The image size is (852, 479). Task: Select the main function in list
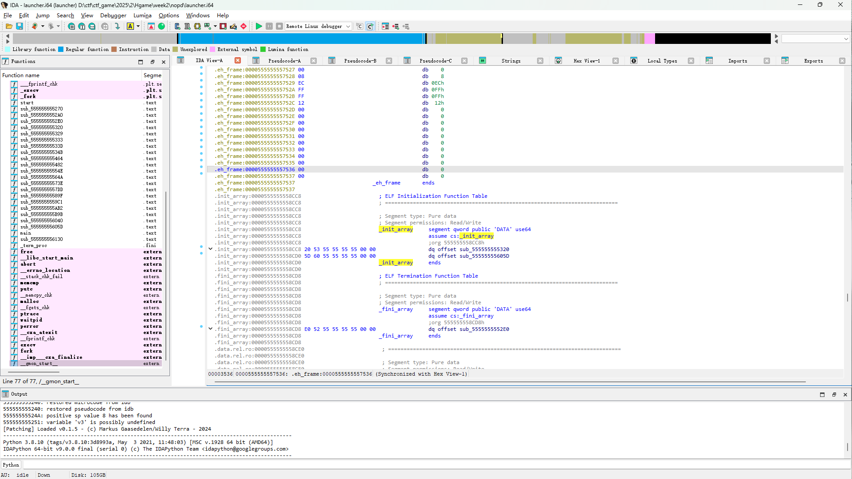pos(26,233)
